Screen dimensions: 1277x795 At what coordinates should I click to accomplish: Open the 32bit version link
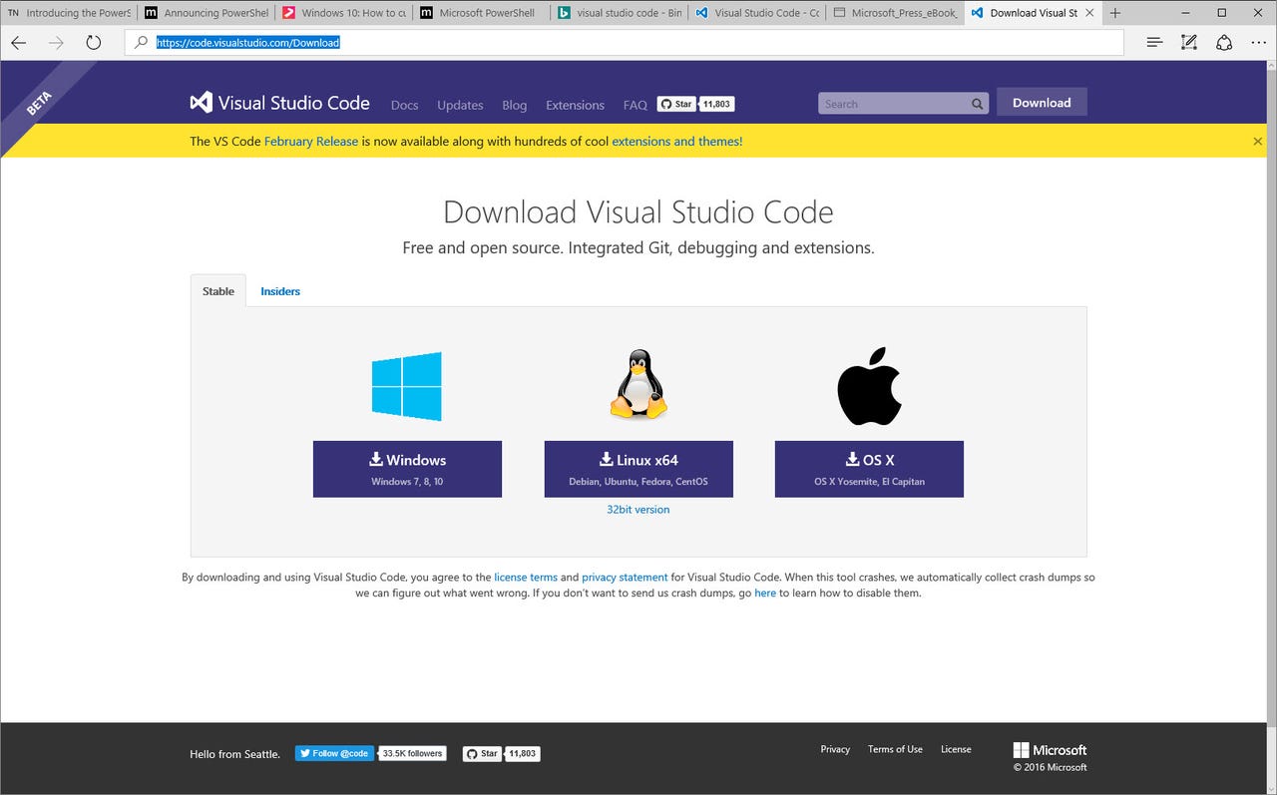(638, 509)
